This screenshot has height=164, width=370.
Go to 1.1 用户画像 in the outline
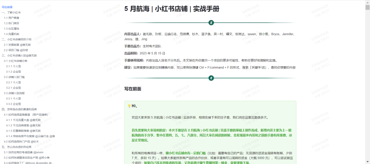(x=12, y=18)
